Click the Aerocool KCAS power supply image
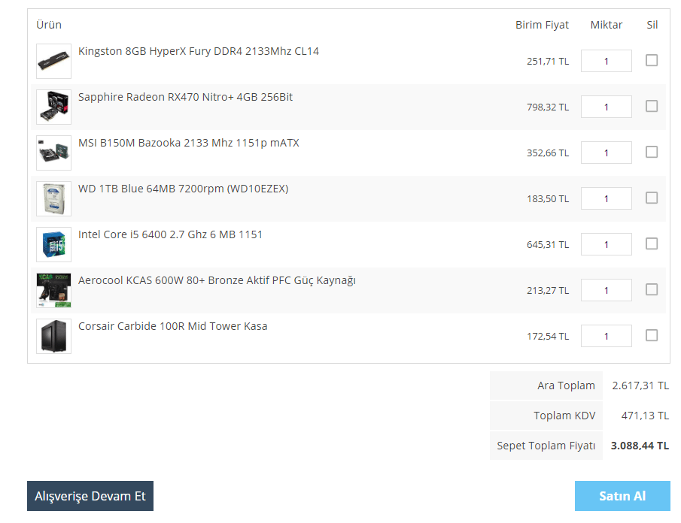 pyautogui.click(x=54, y=291)
